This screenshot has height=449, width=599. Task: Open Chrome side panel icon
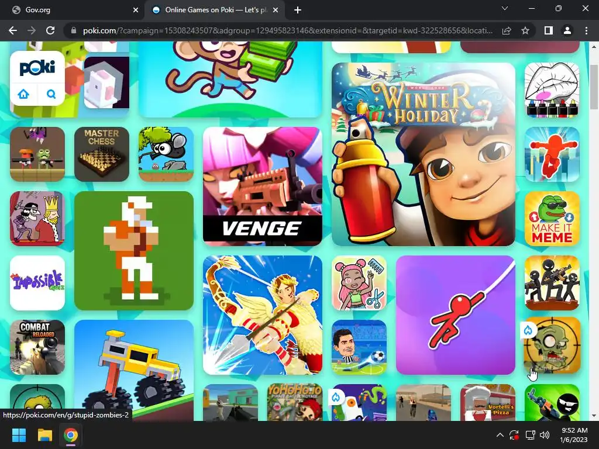tap(548, 30)
